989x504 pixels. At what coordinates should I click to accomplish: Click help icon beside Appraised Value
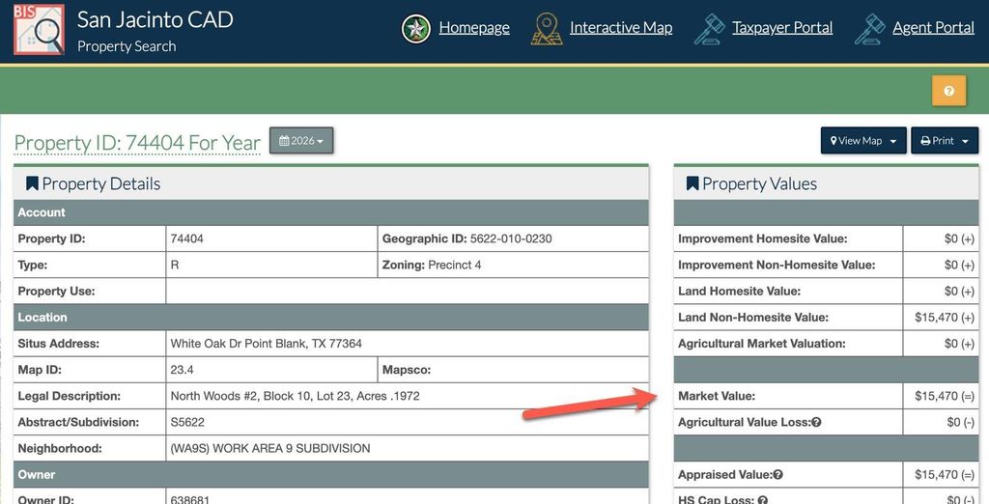pyautogui.click(x=777, y=474)
